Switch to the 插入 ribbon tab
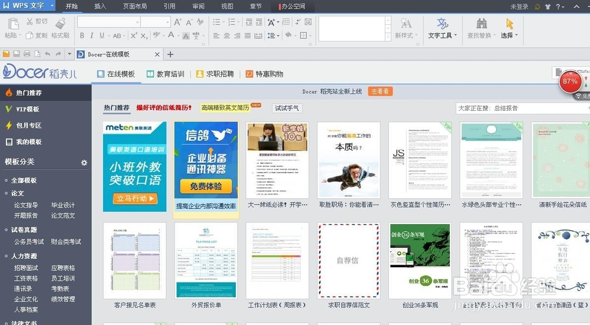Screen dimensions: 590x325 (x=100, y=6)
